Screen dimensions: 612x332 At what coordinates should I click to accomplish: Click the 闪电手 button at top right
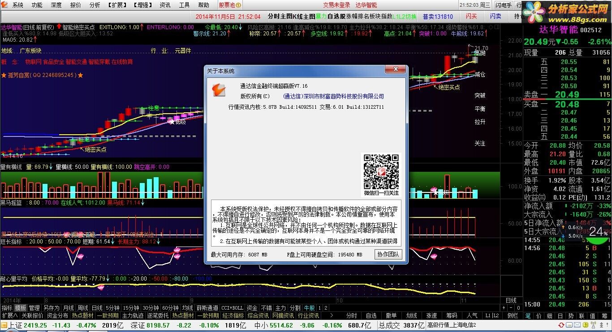[504, 5]
